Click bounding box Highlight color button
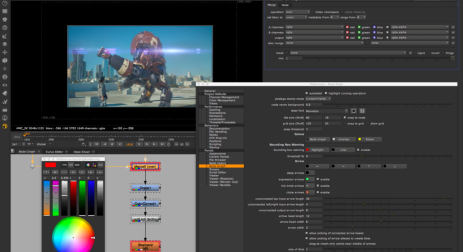The height and width of the screenshot is (252, 463). [317, 150]
